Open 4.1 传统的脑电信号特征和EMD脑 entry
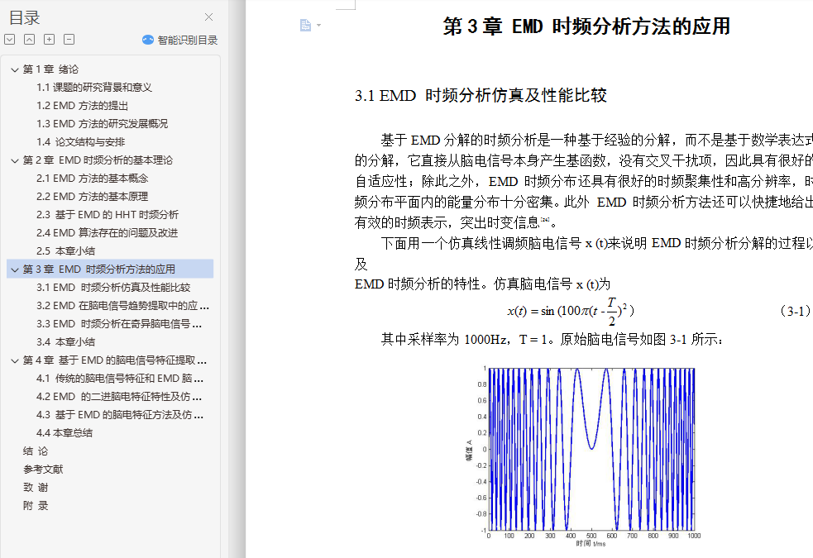Image resolution: width=813 pixels, height=558 pixels. [x=120, y=379]
